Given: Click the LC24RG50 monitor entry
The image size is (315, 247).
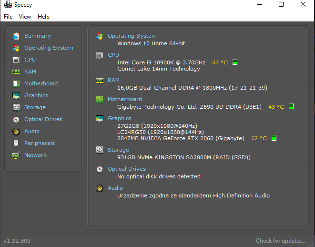Looking at the screenshot, I should (x=161, y=132).
